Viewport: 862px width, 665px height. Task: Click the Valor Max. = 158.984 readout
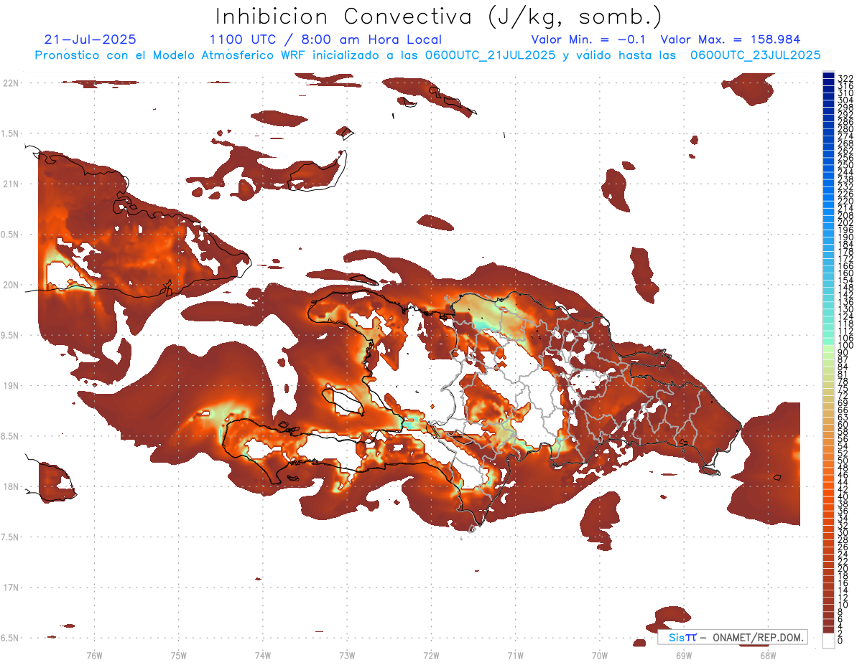[730, 39]
